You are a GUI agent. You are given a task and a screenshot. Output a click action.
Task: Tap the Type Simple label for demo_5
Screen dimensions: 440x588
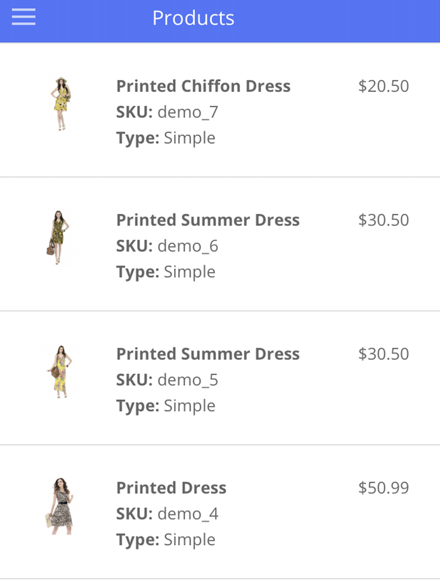click(x=165, y=405)
